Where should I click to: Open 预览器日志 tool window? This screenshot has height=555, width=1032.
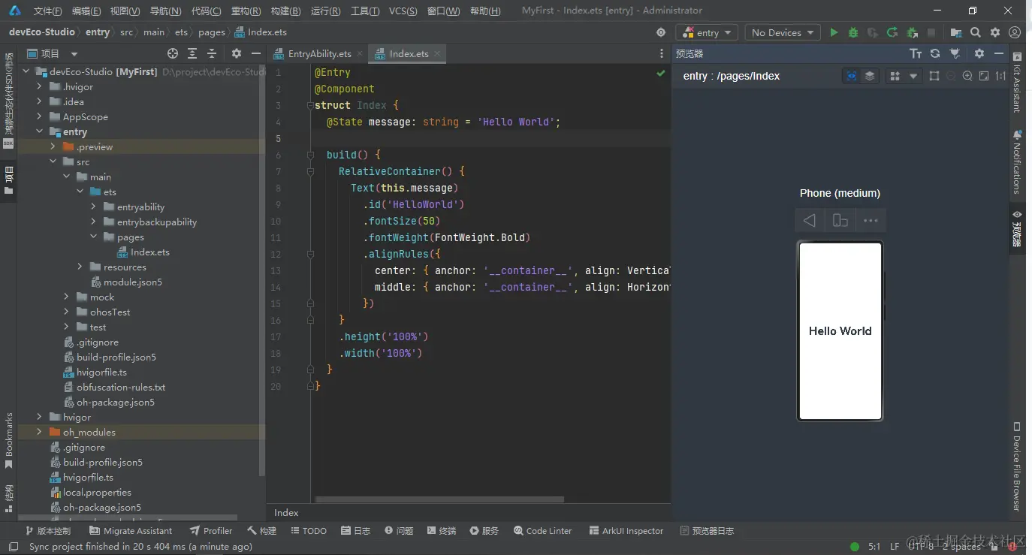(x=707, y=530)
